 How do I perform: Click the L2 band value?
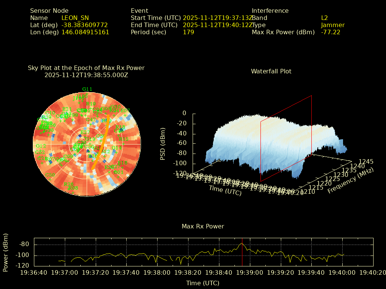[324, 18]
